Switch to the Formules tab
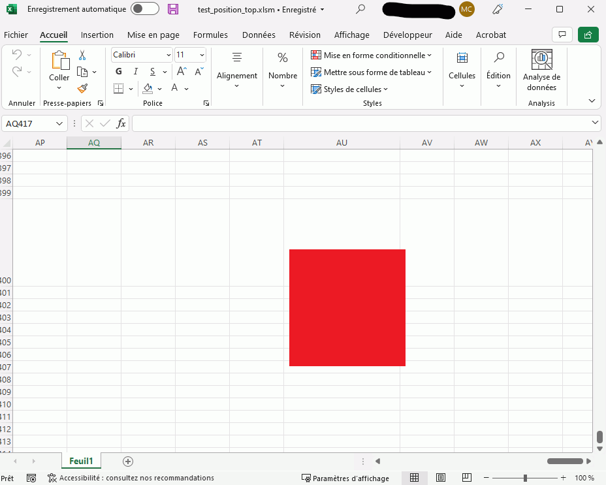This screenshot has width=606, height=485. (210, 35)
